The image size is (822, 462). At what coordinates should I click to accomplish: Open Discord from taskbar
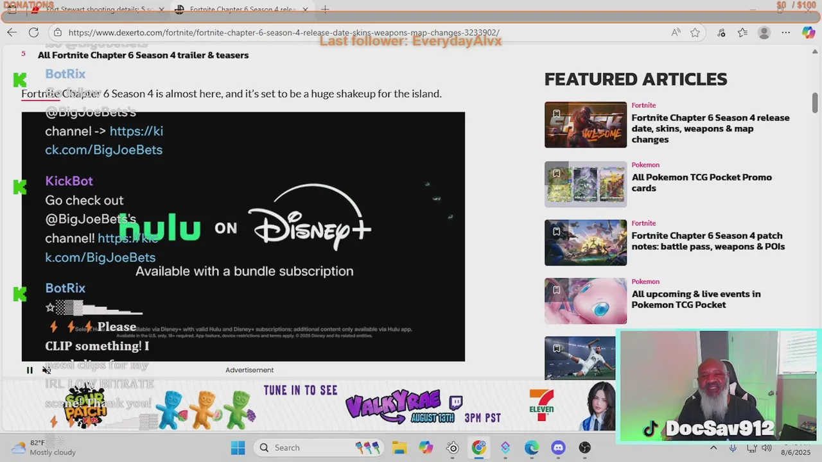558,448
